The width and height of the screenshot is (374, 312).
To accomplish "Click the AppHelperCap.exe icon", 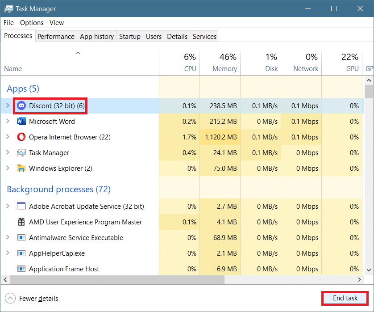I will (21, 253).
